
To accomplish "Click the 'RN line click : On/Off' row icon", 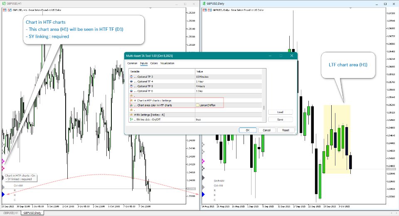I will click(x=131, y=119).
